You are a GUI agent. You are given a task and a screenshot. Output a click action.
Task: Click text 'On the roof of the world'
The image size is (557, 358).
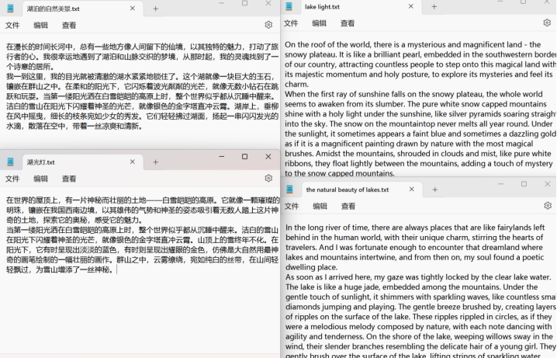(326, 45)
